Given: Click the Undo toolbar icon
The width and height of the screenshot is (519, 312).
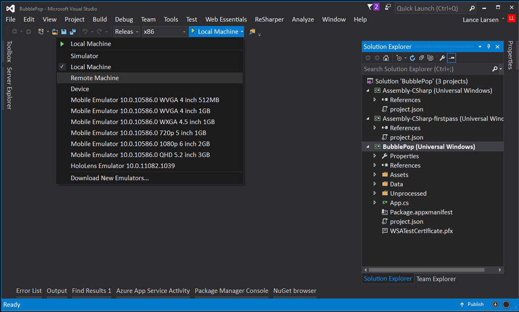Looking at the screenshot, I should click(85, 31).
